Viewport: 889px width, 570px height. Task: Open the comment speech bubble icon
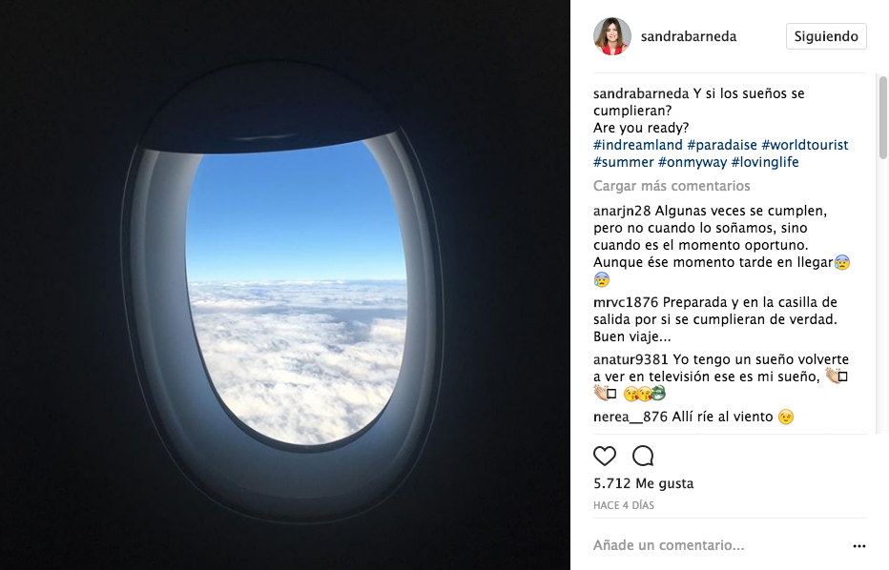(x=643, y=456)
